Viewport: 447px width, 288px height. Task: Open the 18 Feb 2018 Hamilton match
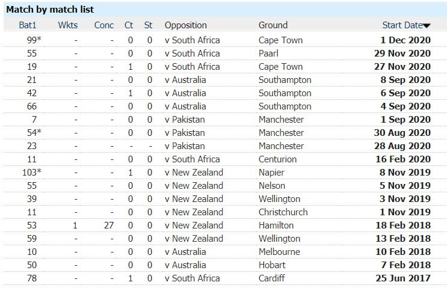point(403,225)
